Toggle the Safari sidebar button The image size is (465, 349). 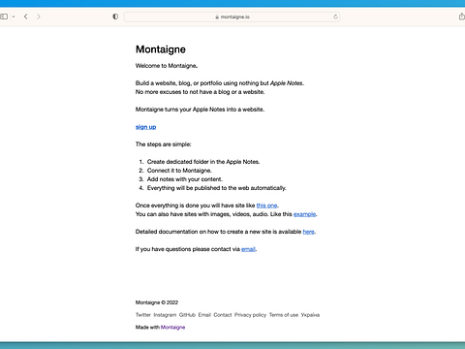(x=4, y=16)
